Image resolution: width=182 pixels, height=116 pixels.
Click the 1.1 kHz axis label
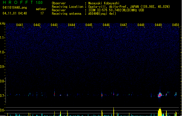pos(3,38)
